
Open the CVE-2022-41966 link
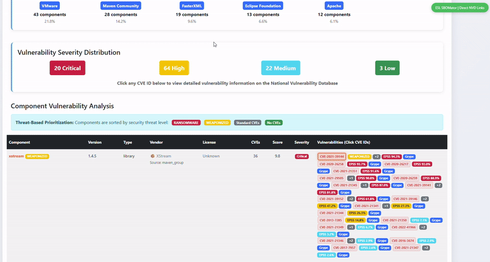(x=403, y=227)
